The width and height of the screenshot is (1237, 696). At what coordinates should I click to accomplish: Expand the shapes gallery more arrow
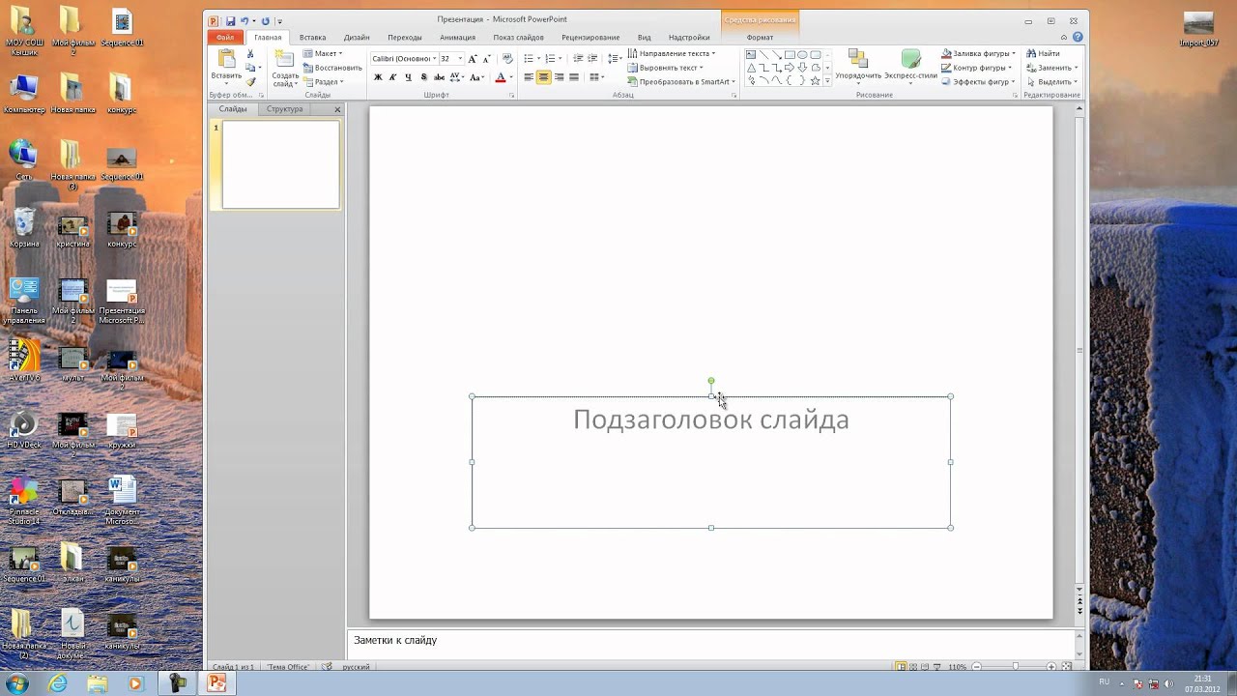827,81
